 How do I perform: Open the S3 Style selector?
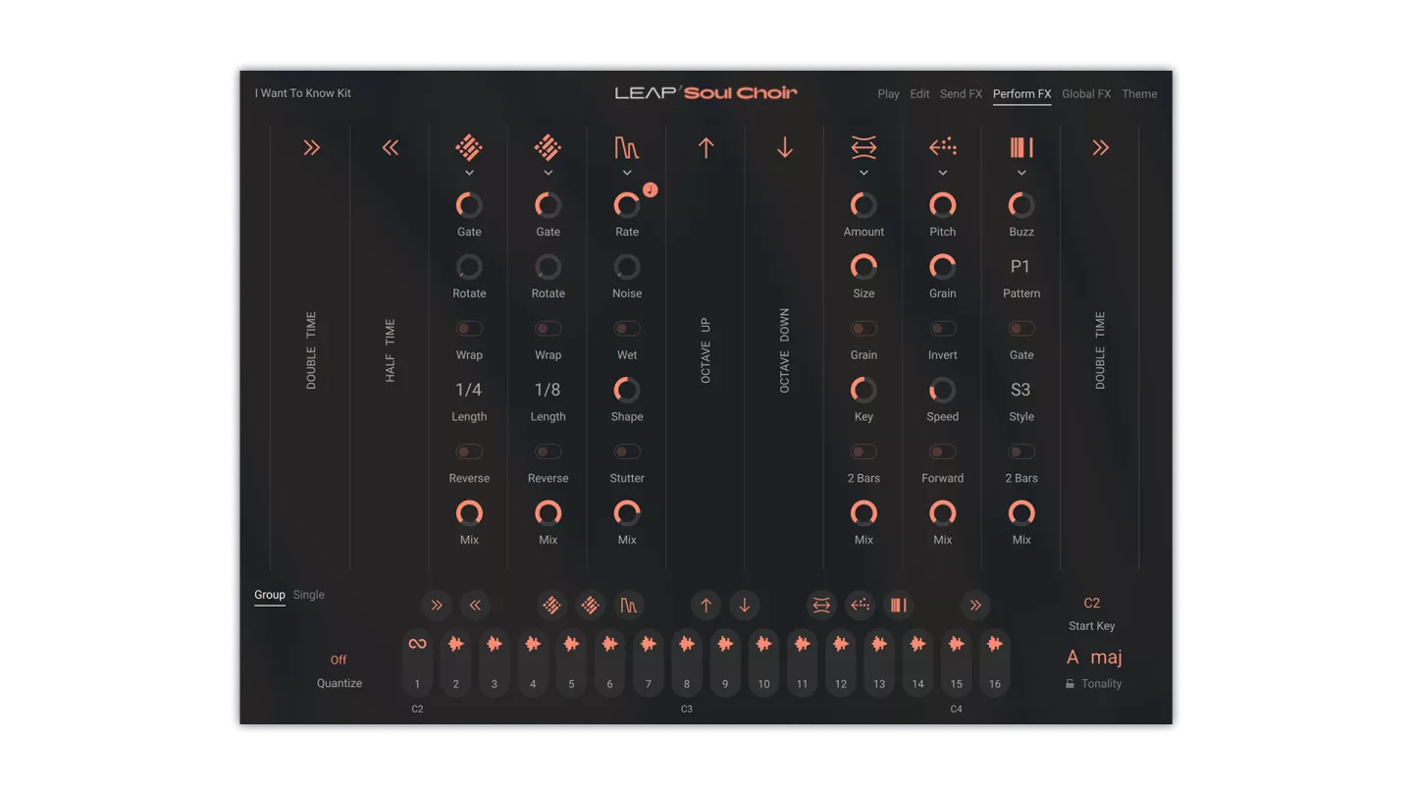(x=1020, y=390)
